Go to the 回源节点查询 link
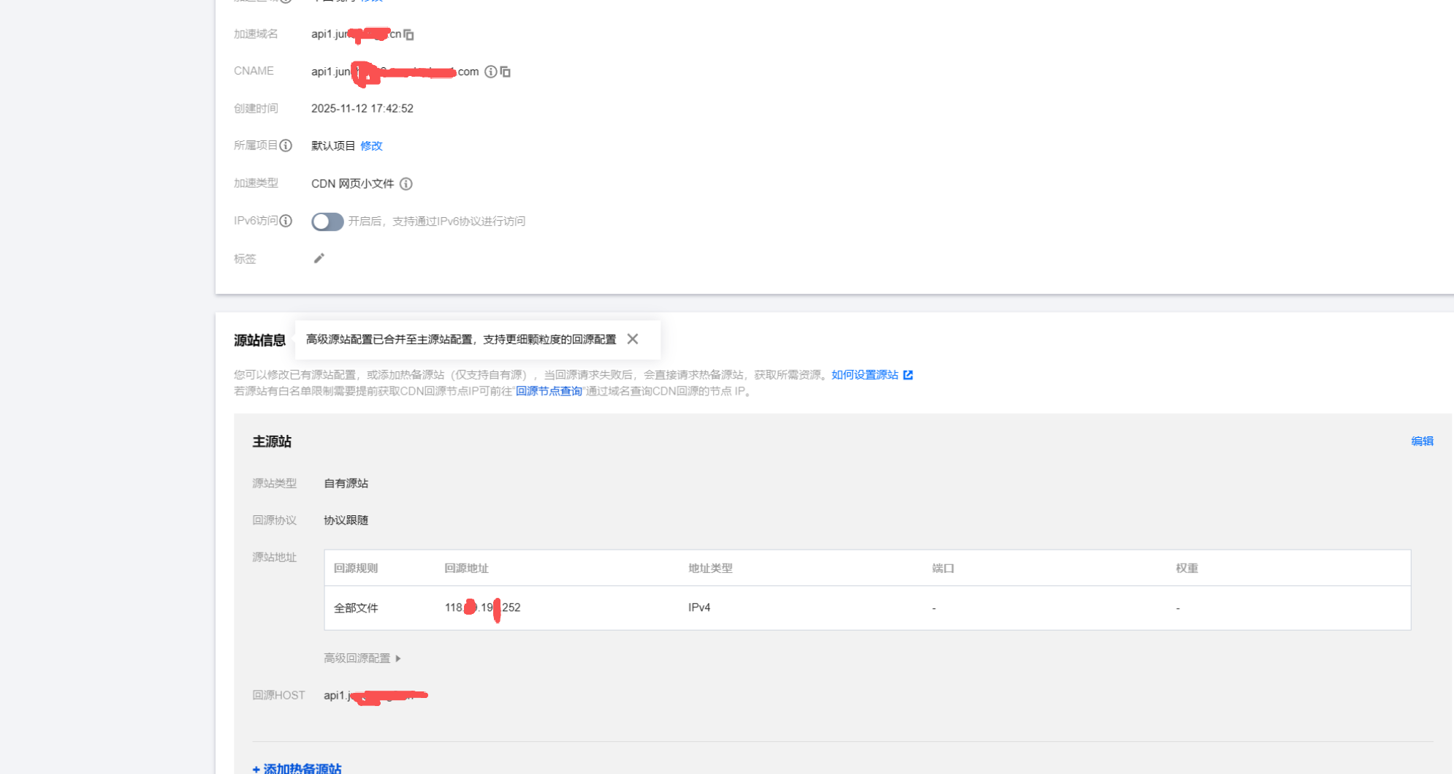This screenshot has width=1454, height=774. pyautogui.click(x=549, y=391)
